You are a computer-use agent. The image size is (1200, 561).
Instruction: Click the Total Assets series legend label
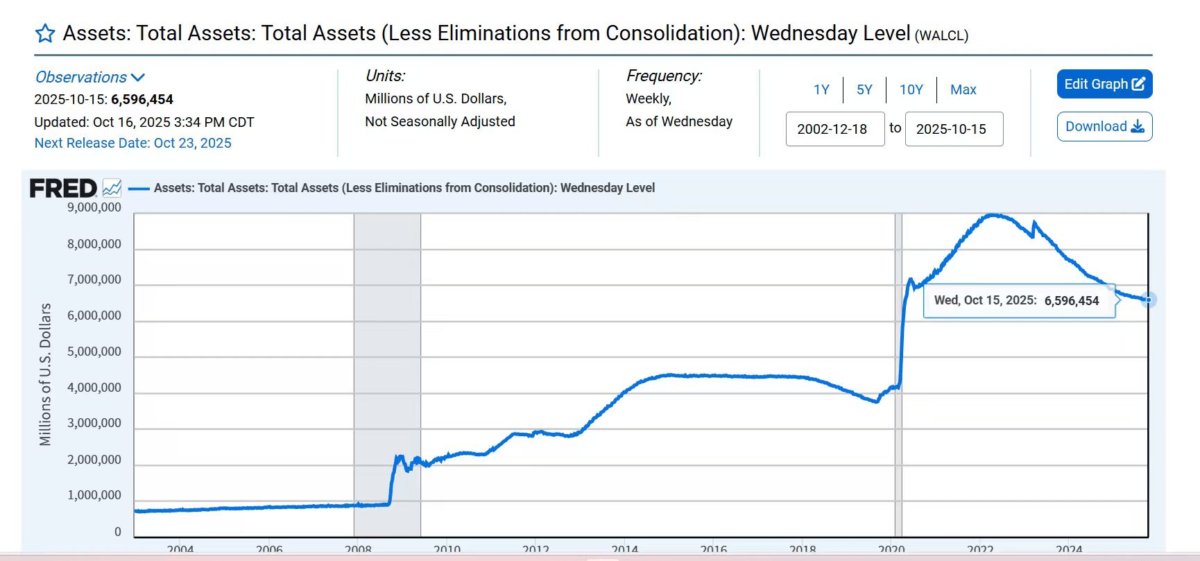coord(404,188)
